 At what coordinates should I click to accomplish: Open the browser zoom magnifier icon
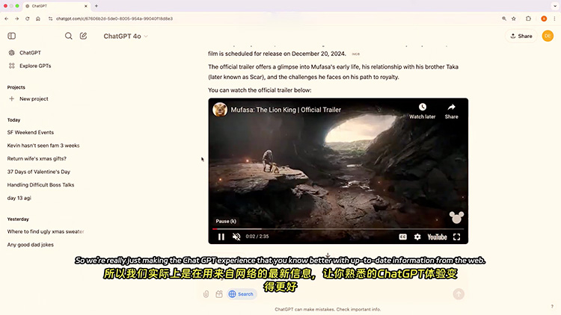pos(503,19)
